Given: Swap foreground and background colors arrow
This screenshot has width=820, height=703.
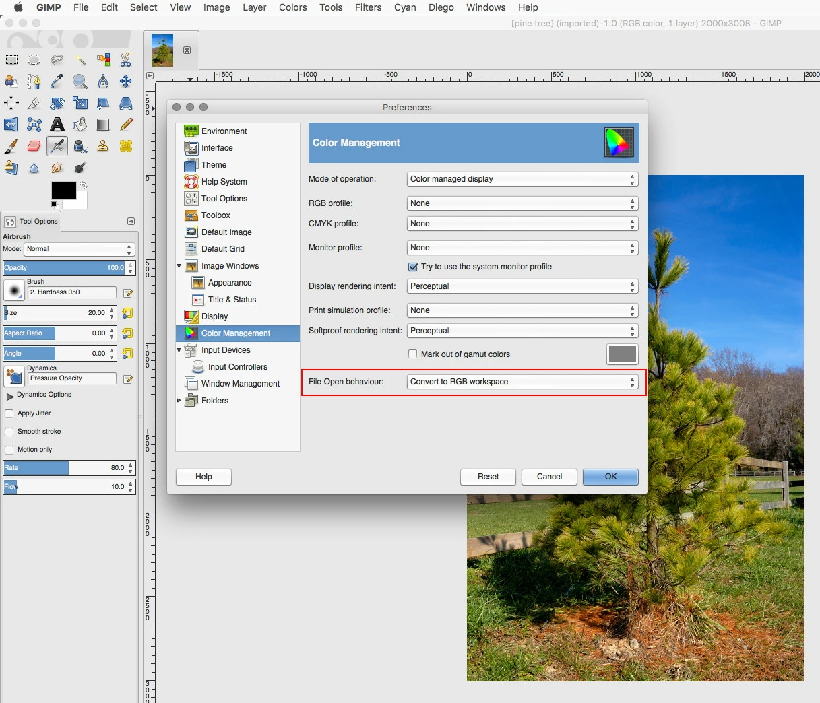Looking at the screenshot, I should pos(84,185).
